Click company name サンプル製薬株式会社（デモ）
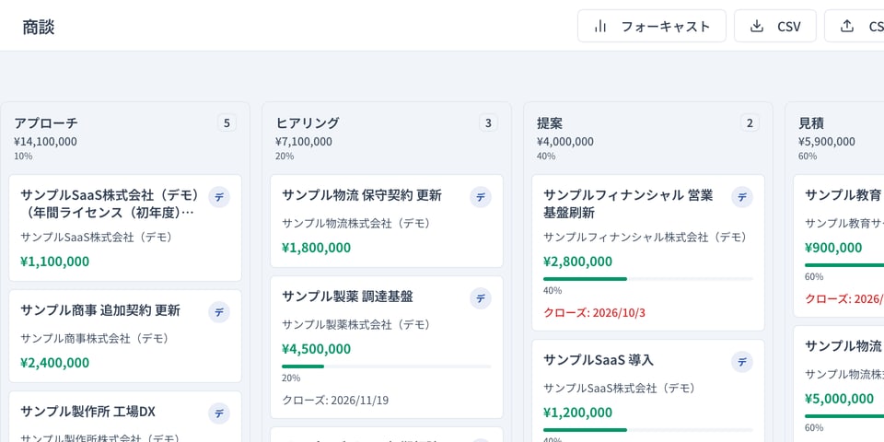884x442 pixels. pyautogui.click(x=356, y=325)
